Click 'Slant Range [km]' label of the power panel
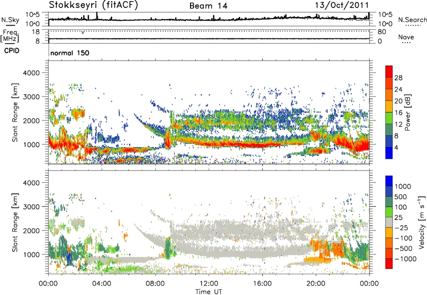The image size is (427, 295). click(x=15, y=112)
